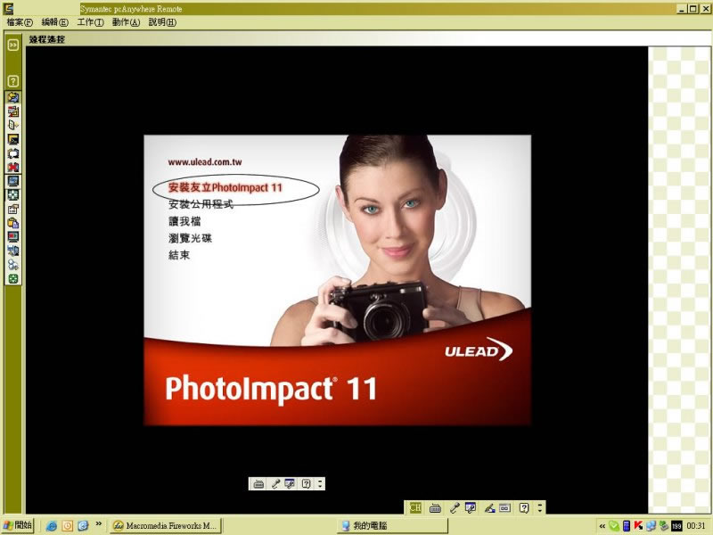The image size is (713, 535).
Task: Click the tools window icon on the remote screen's language bar
Action: [291, 483]
